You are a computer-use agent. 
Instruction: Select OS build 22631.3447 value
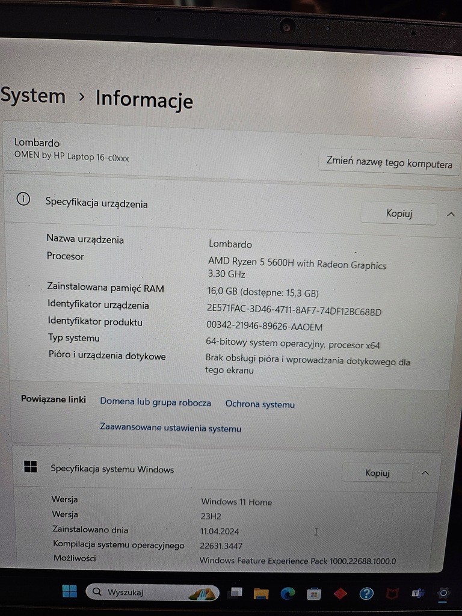pyautogui.click(x=221, y=546)
